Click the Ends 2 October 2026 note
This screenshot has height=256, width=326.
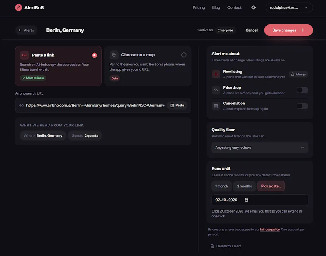257,214
